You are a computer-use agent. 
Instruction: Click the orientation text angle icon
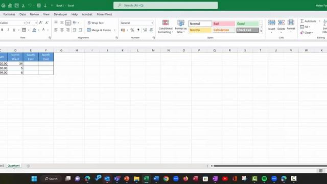tap(75, 22)
